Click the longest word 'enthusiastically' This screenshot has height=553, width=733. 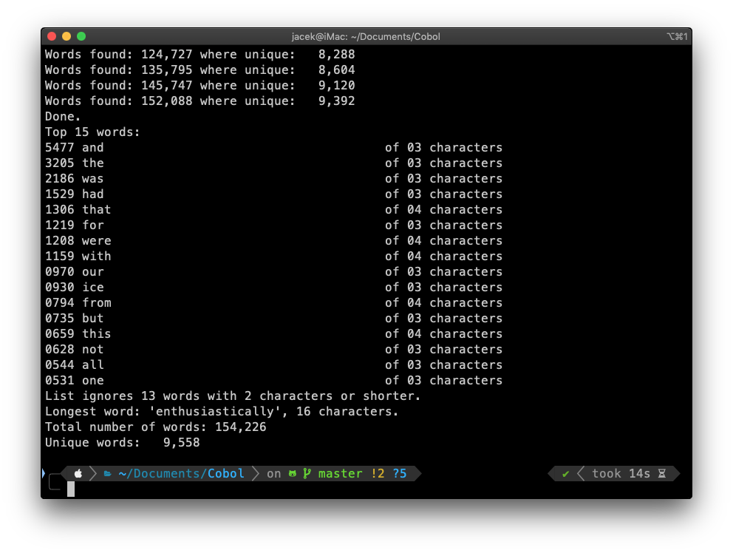point(214,411)
